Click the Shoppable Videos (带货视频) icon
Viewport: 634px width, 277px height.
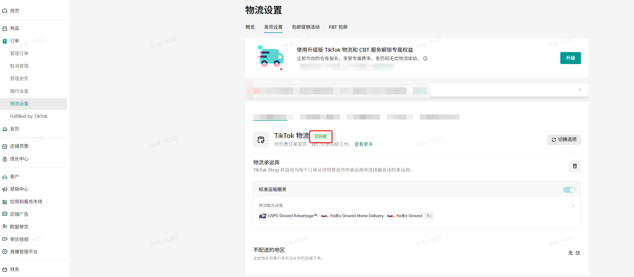coord(5,239)
